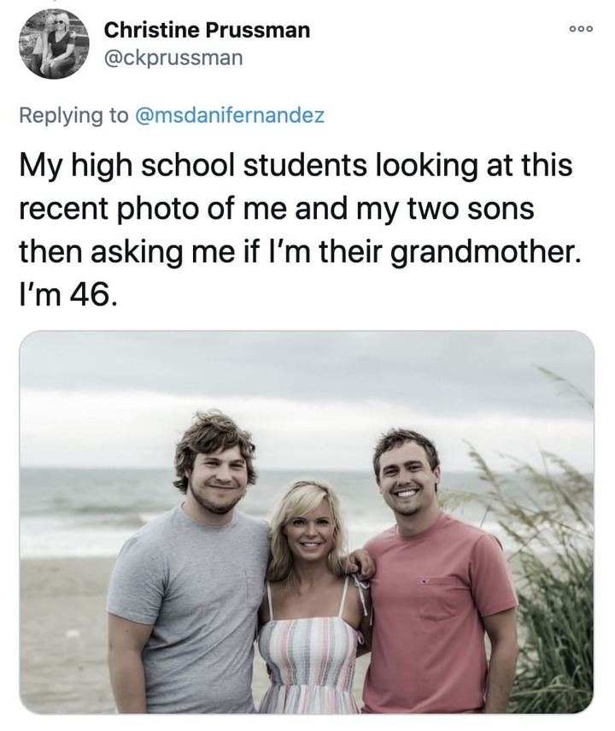
Task: Click the words "recent photo" in the tweet
Action: 109,209
